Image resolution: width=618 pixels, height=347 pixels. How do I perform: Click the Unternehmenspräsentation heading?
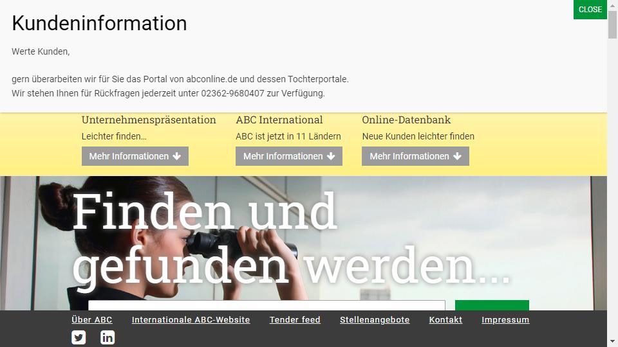pos(149,120)
